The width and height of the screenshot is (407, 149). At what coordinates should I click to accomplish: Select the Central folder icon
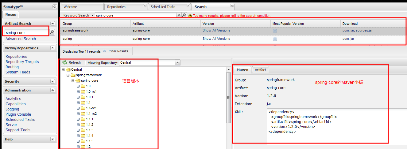(x=68, y=70)
